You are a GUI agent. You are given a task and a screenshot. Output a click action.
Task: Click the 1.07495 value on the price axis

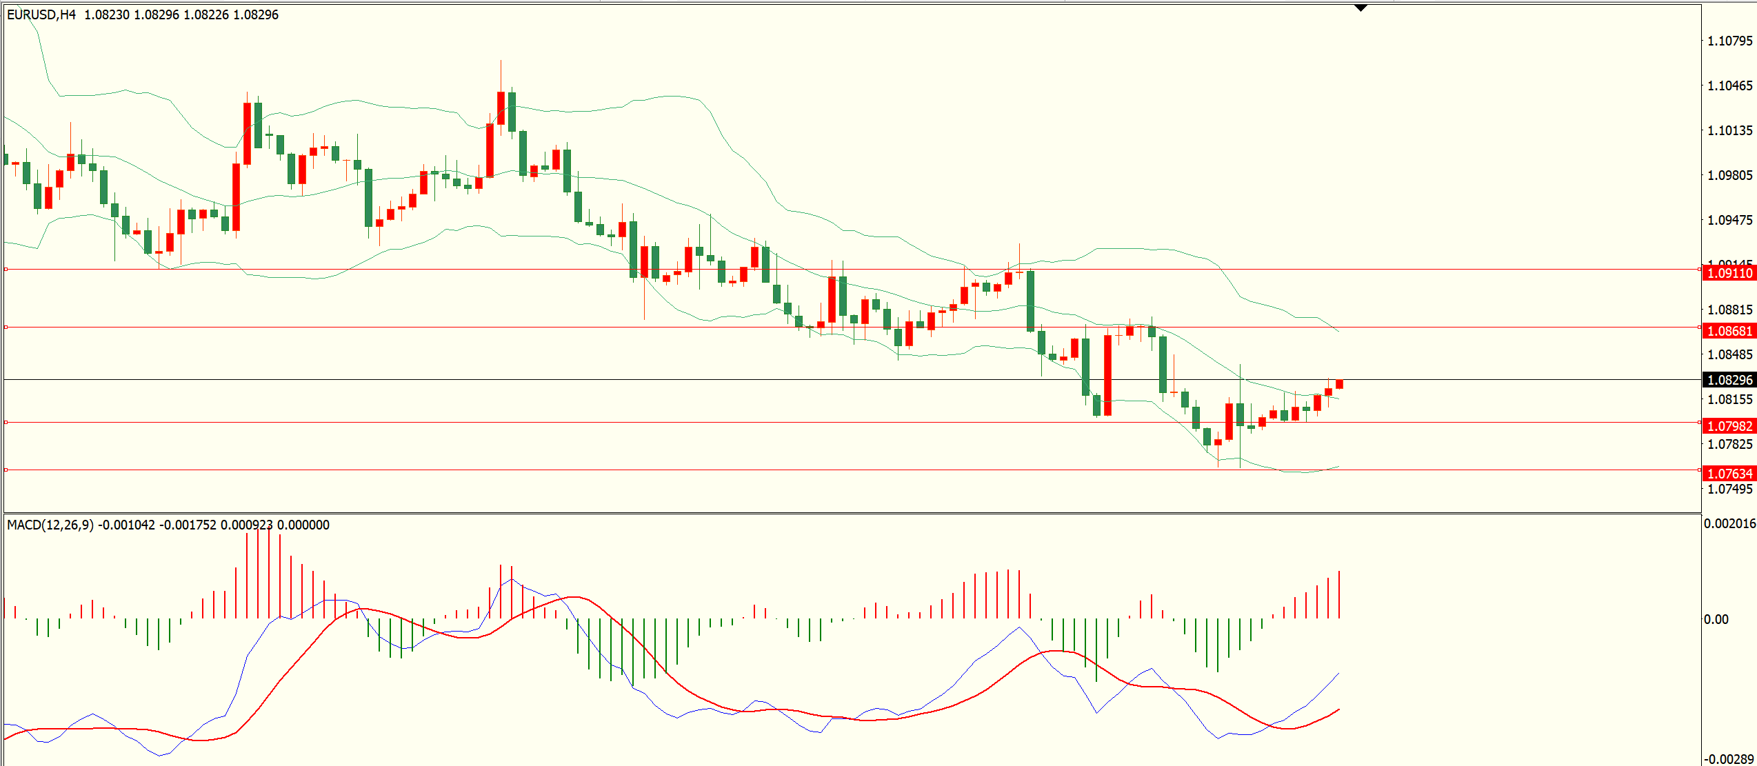pyautogui.click(x=1729, y=489)
